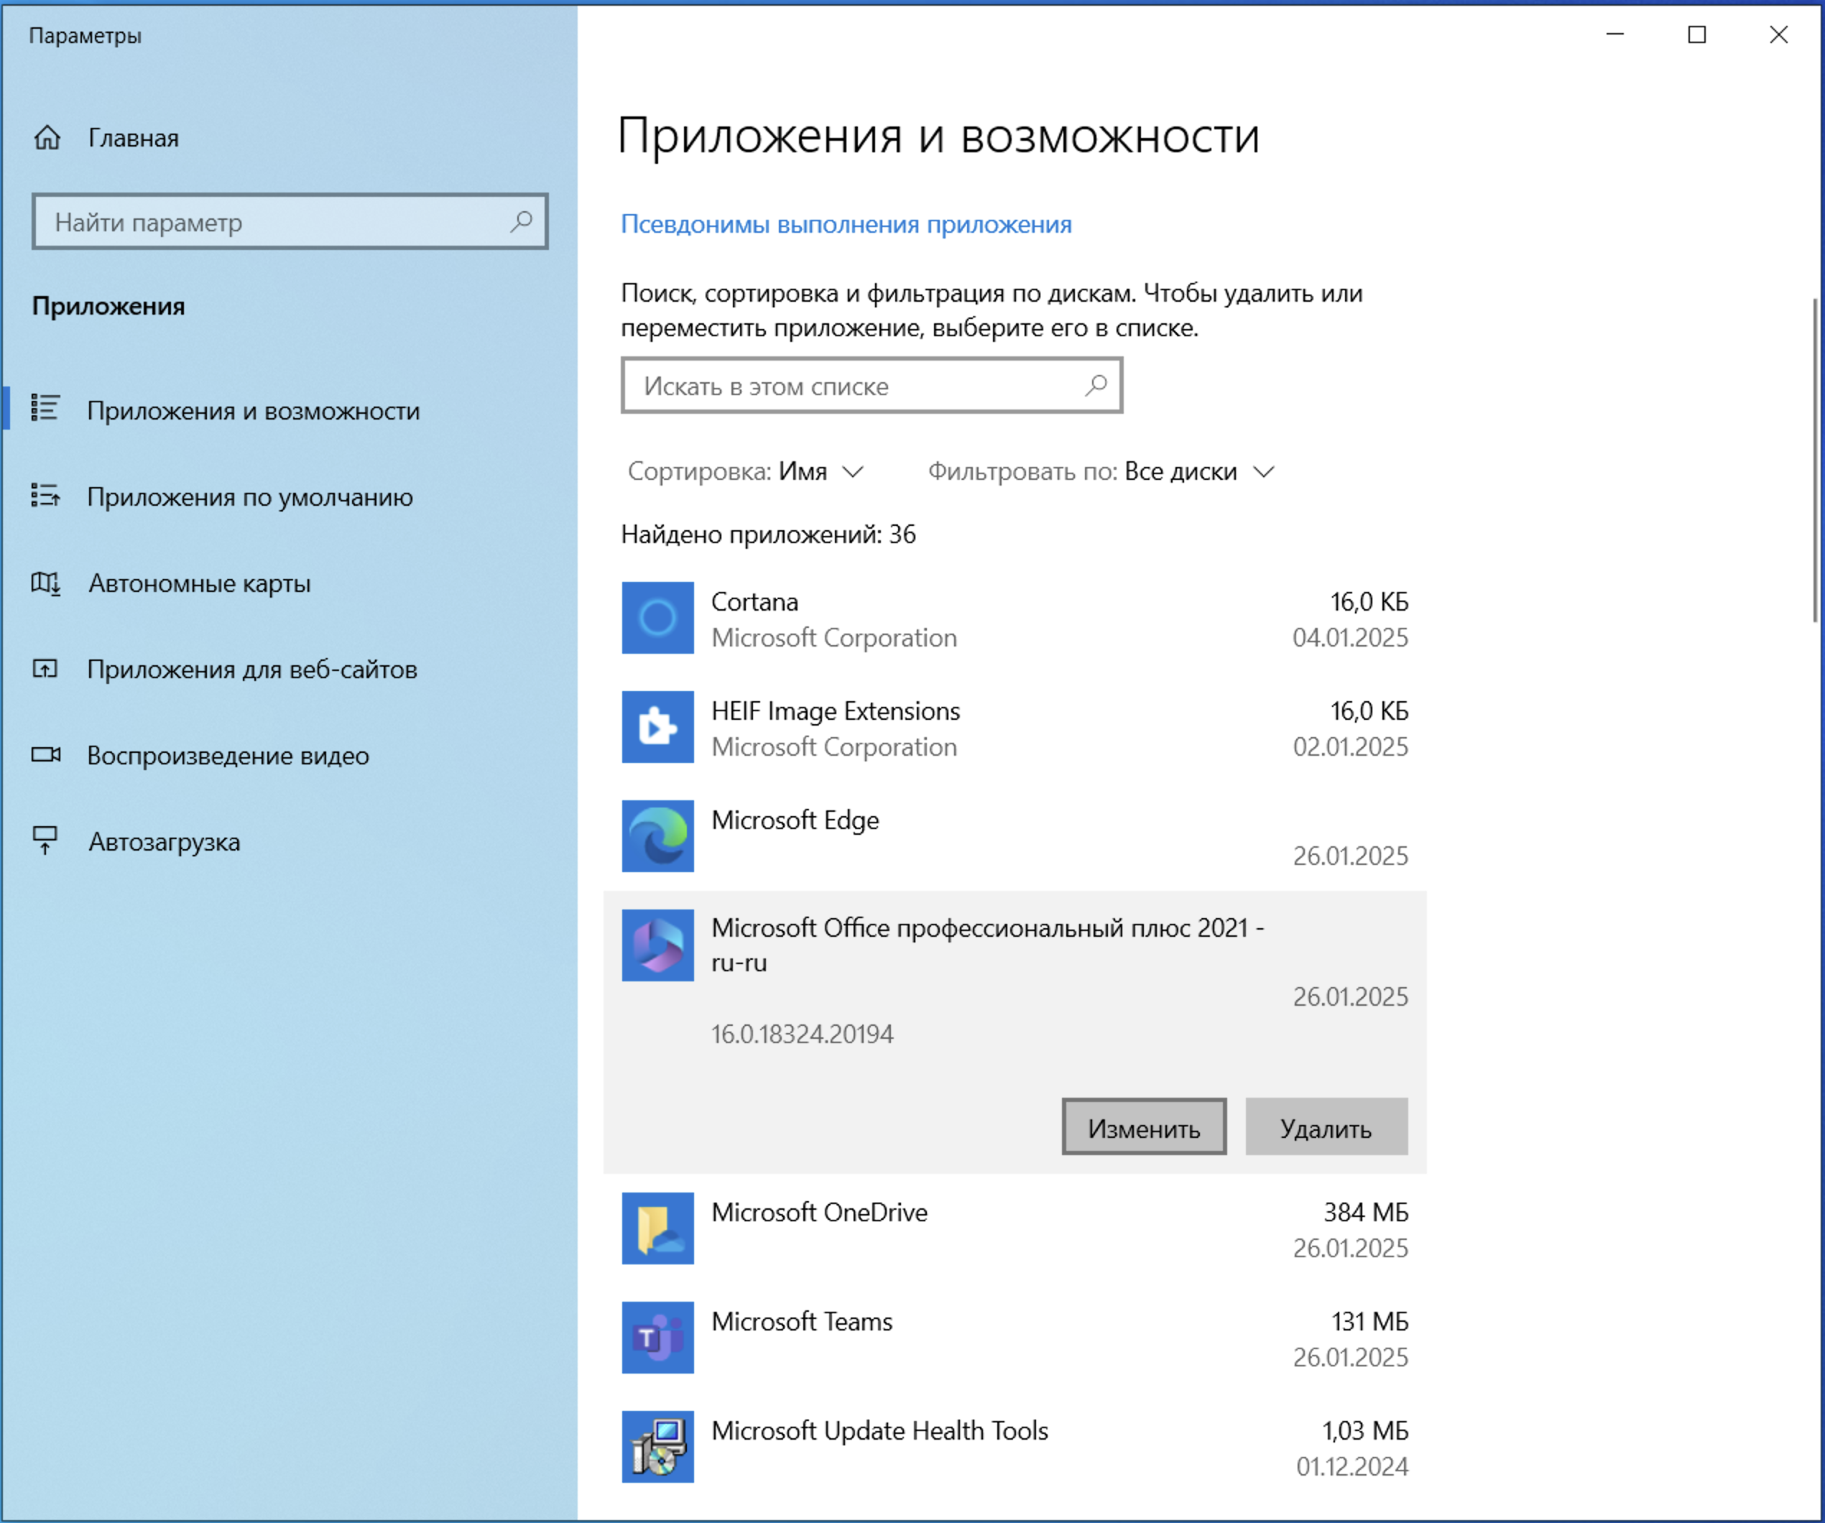Image resolution: width=1825 pixels, height=1523 pixels.
Task: Click the Microsoft Edge logo icon
Action: [658, 835]
